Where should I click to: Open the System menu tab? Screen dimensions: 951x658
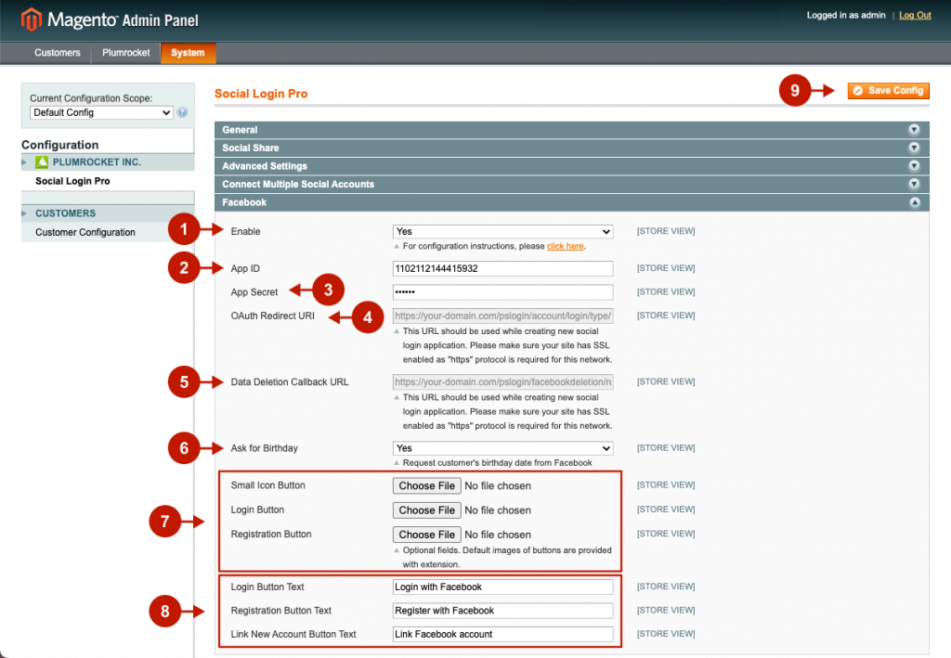click(x=188, y=53)
